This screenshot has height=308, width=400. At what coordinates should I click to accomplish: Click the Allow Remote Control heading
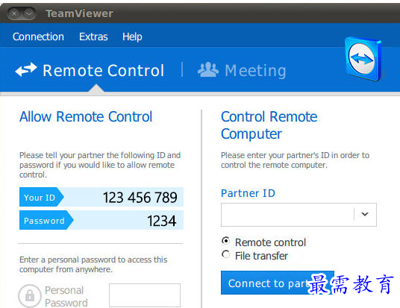tap(86, 117)
